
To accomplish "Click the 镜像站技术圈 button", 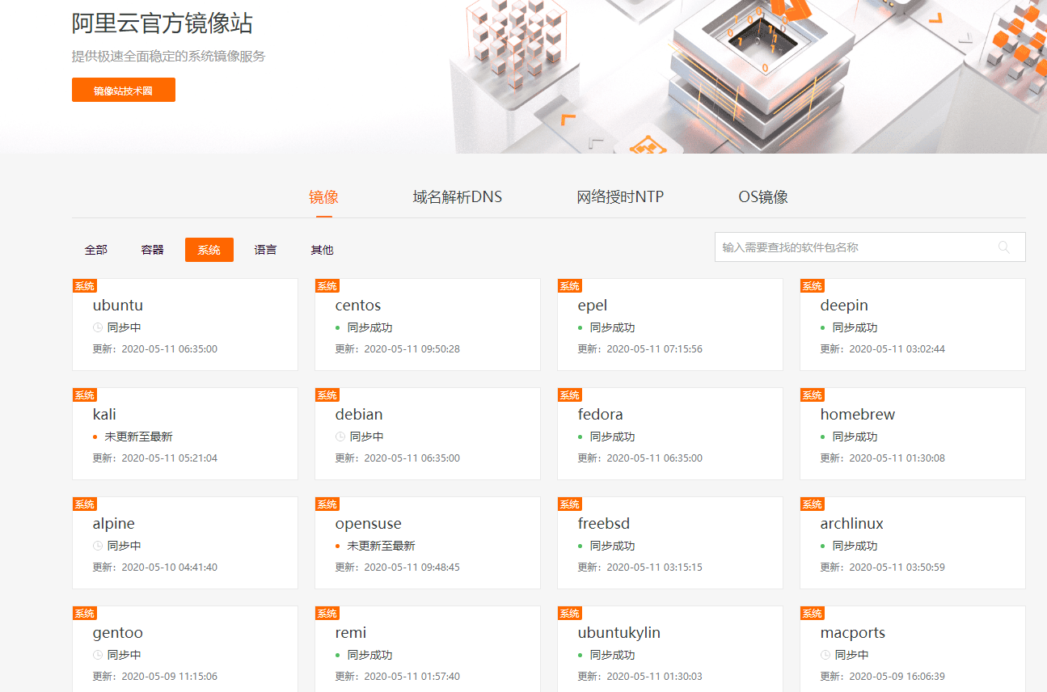I will 124,90.
